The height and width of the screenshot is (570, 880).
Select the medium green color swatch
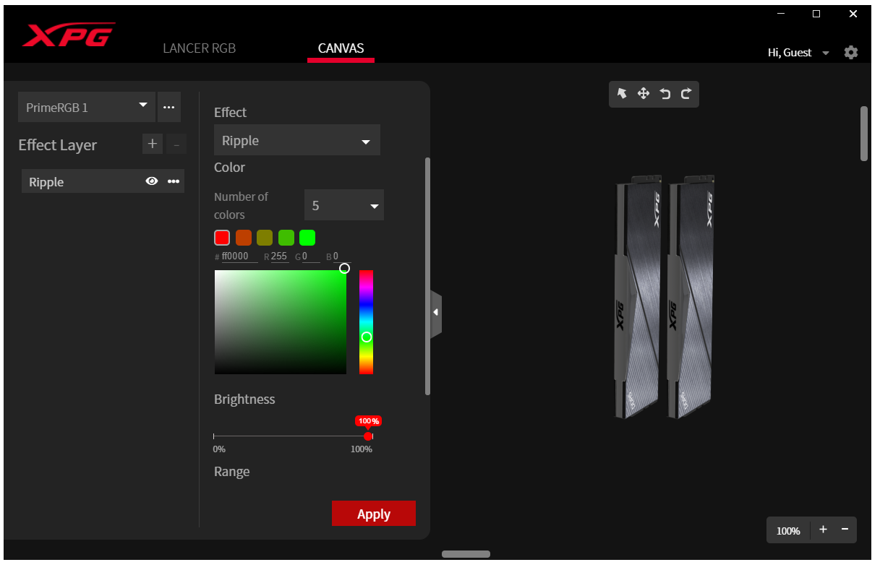coord(286,238)
